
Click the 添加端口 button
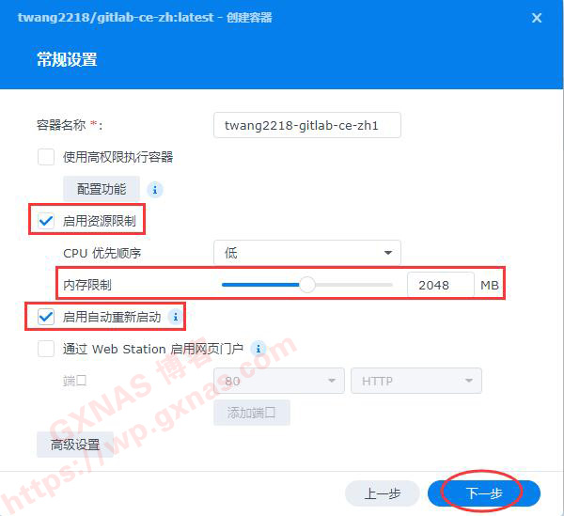(252, 413)
